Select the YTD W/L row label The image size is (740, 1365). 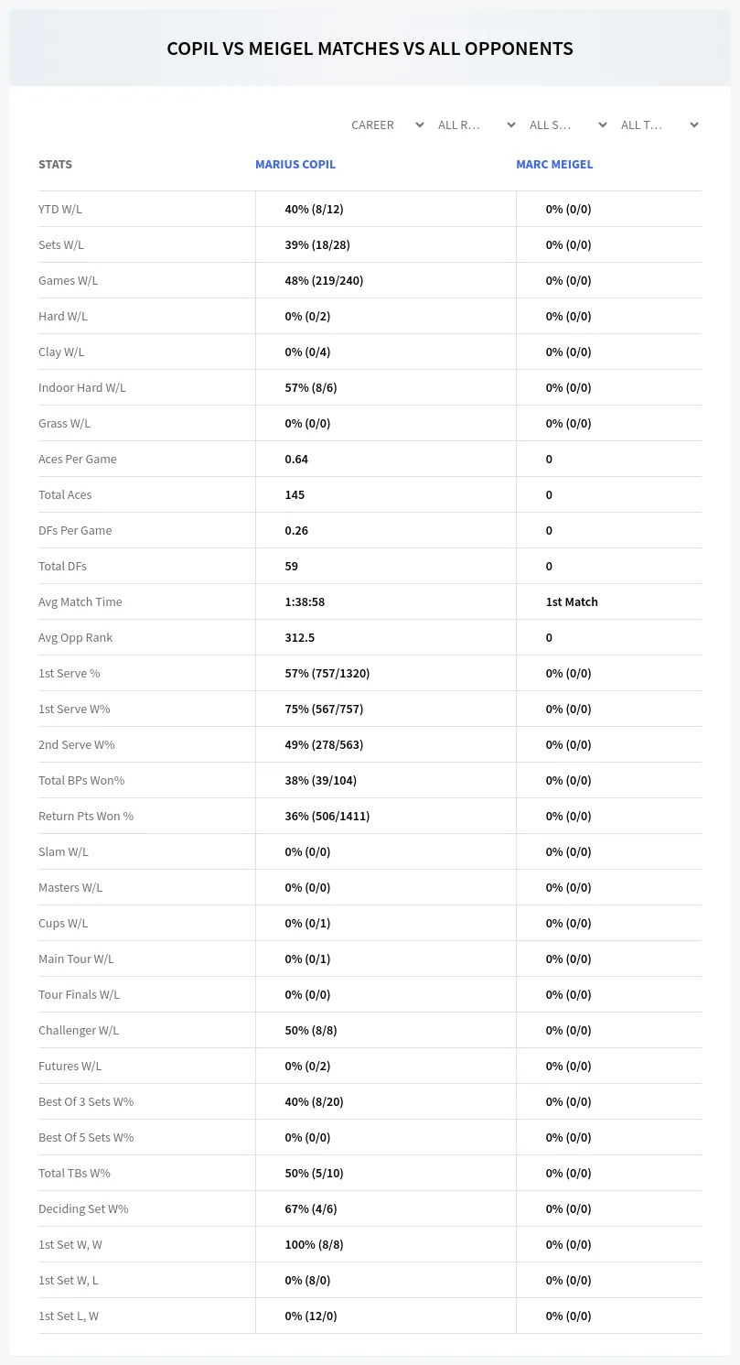[x=60, y=209]
